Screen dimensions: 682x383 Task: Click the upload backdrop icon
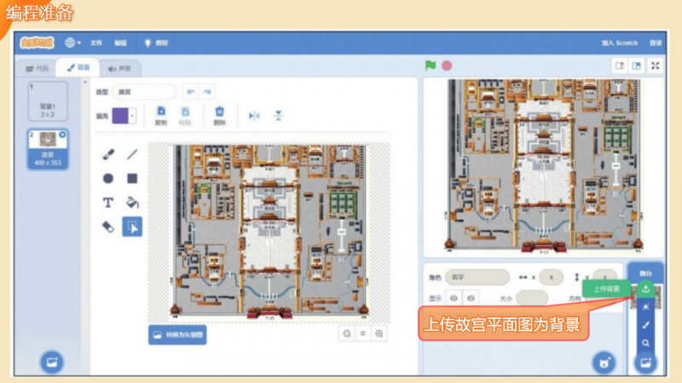coord(645,289)
